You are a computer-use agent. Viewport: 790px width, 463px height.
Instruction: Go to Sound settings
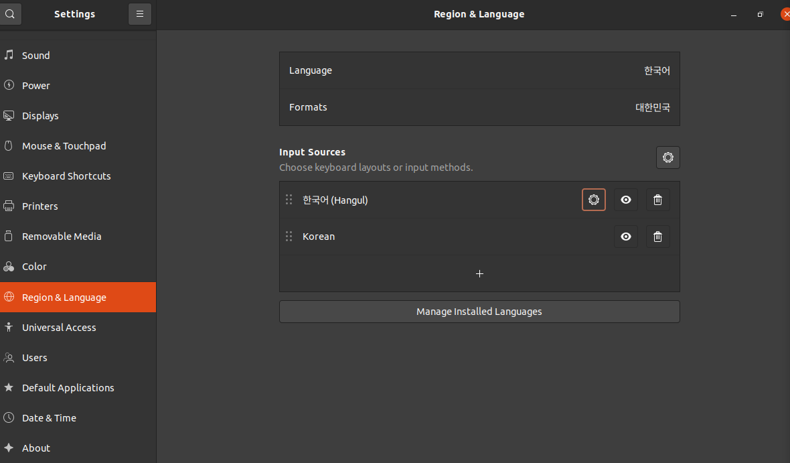point(36,56)
